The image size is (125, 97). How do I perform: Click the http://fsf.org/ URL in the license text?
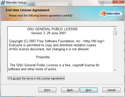coord(93,41)
